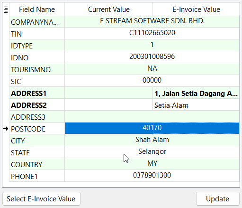Click the Current Value column header
The height and width of the screenshot is (208, 242).
pos(108,9)
